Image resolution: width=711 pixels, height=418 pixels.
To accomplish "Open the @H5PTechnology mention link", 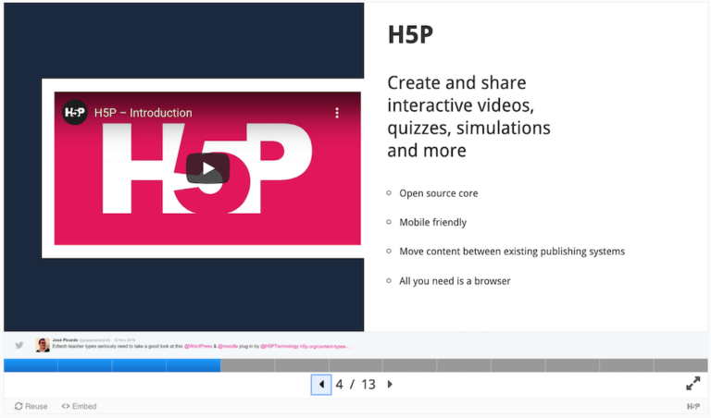I will point(280,347).
